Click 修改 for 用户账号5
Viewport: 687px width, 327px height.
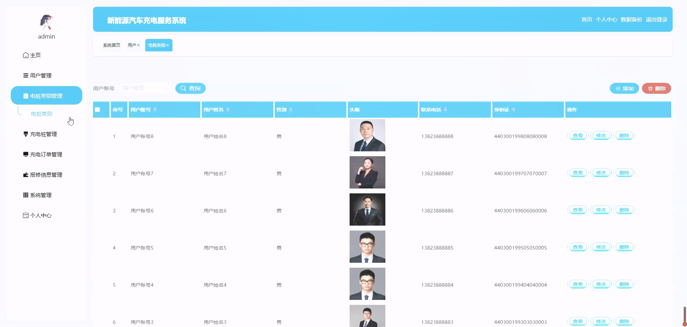(601, 247)
